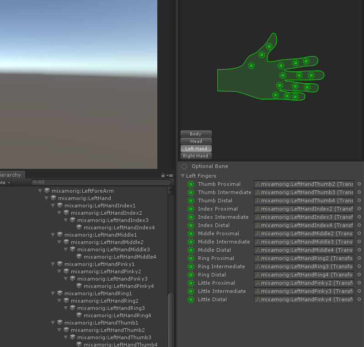Show the Head bone mapping view

pos(196,141)
